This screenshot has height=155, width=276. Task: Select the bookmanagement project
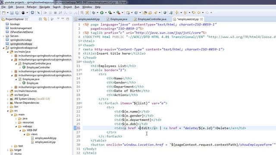(21, 28)
